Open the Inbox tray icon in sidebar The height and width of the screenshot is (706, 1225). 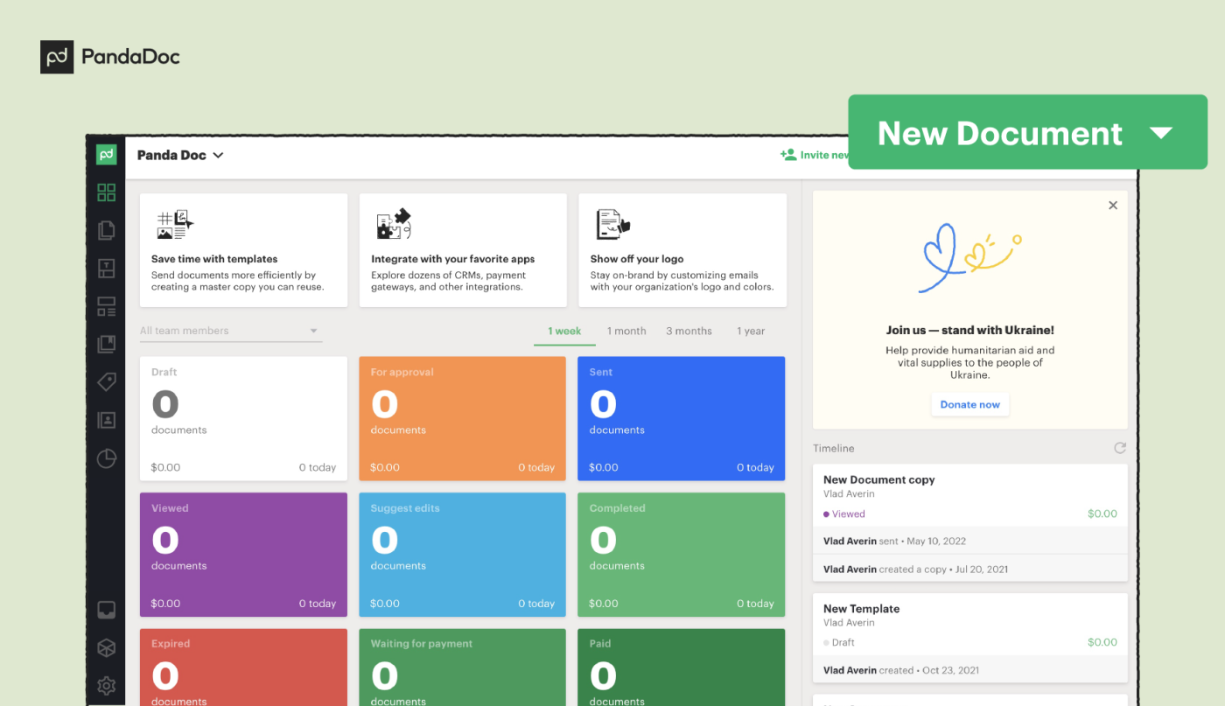(106, 610)
